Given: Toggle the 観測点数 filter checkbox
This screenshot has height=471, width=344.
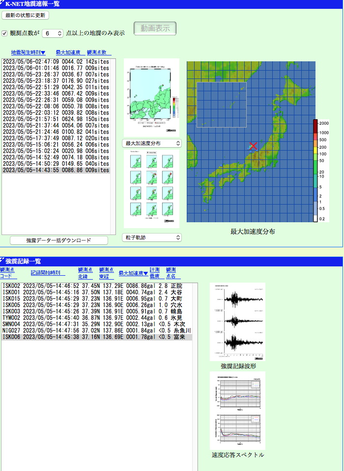Looking at the screenshot, I should tap(4, 33).
